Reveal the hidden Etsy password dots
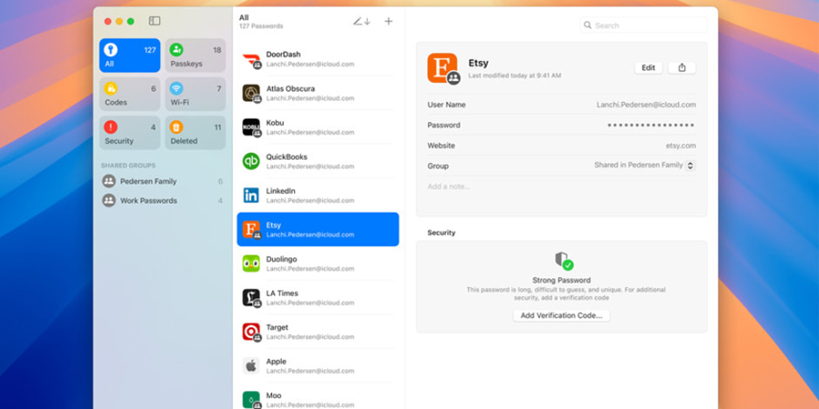Image resolution: width=819 pixels, height=409 pixels. point(651,125)
